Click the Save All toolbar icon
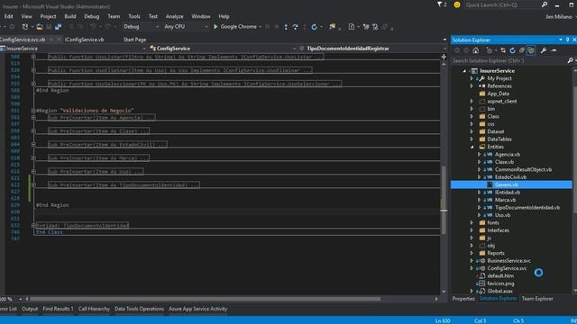This screenshot has height=324, width=577. coord(58,27)
